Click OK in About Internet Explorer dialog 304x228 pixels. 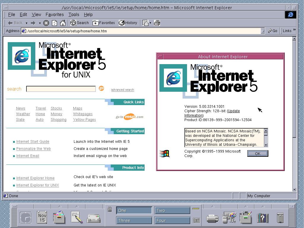pos(258,153)
